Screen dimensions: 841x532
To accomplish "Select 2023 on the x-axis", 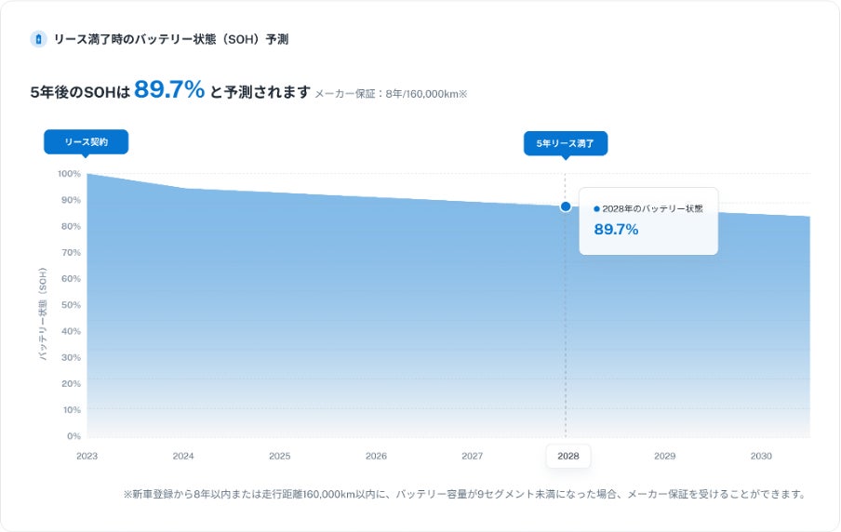I will coord(87,457).
